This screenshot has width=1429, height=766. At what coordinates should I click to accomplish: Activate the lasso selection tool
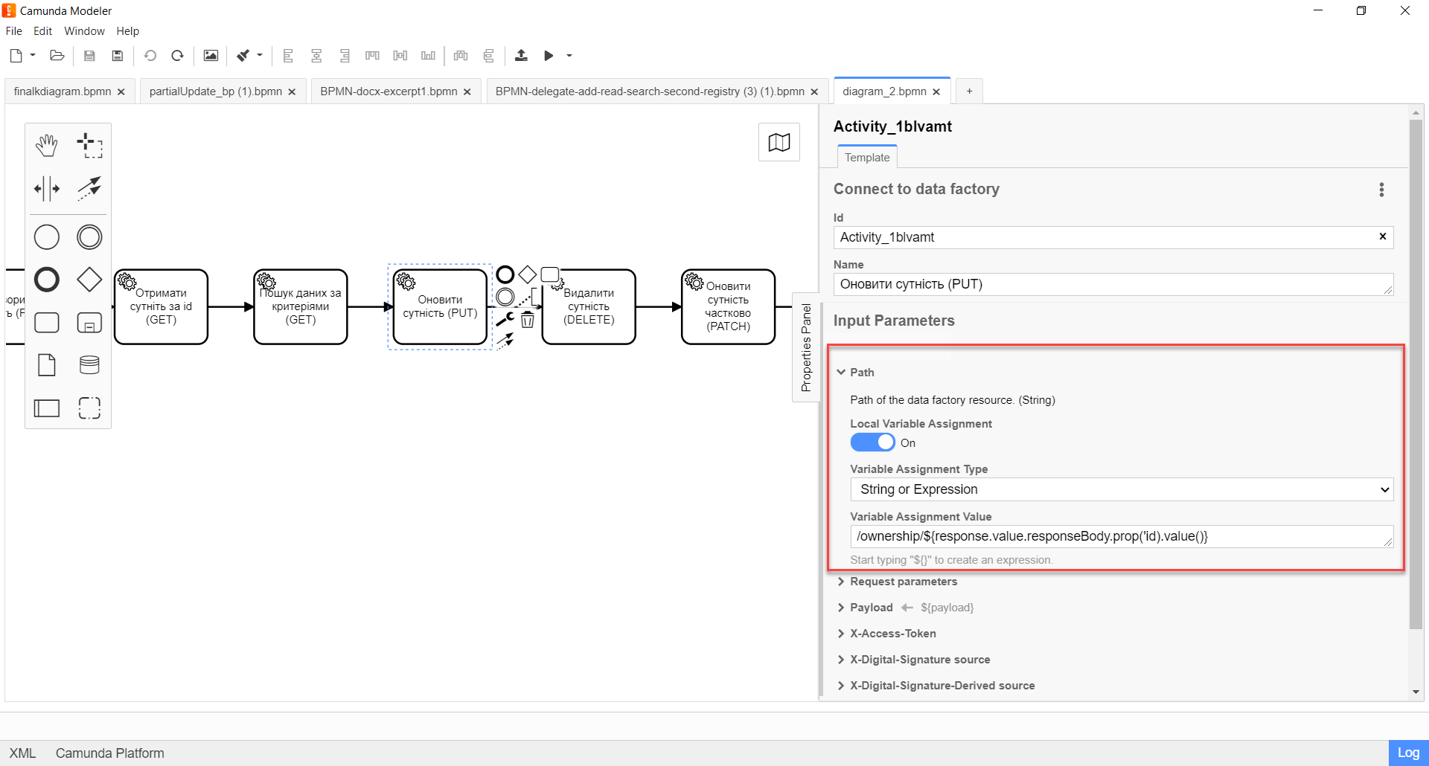(x=89, y=145)
